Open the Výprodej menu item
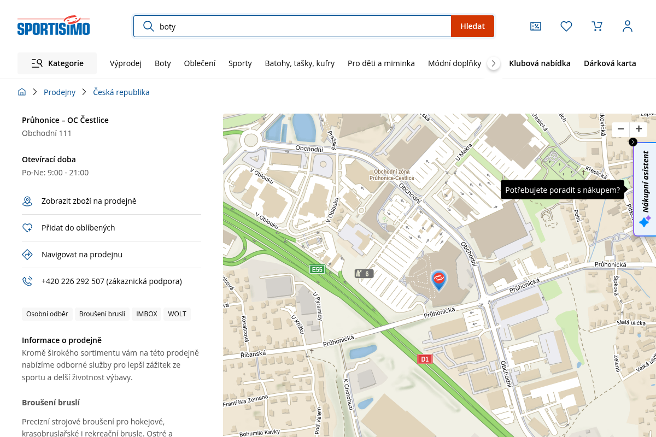 point(126,63)
